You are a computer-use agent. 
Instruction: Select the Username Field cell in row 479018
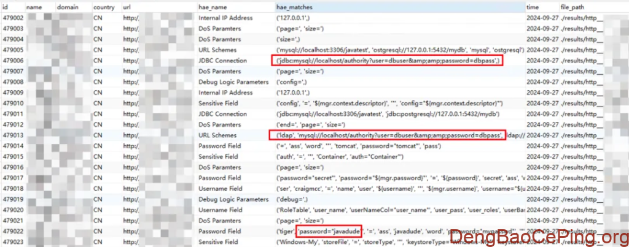click(221, 189)
